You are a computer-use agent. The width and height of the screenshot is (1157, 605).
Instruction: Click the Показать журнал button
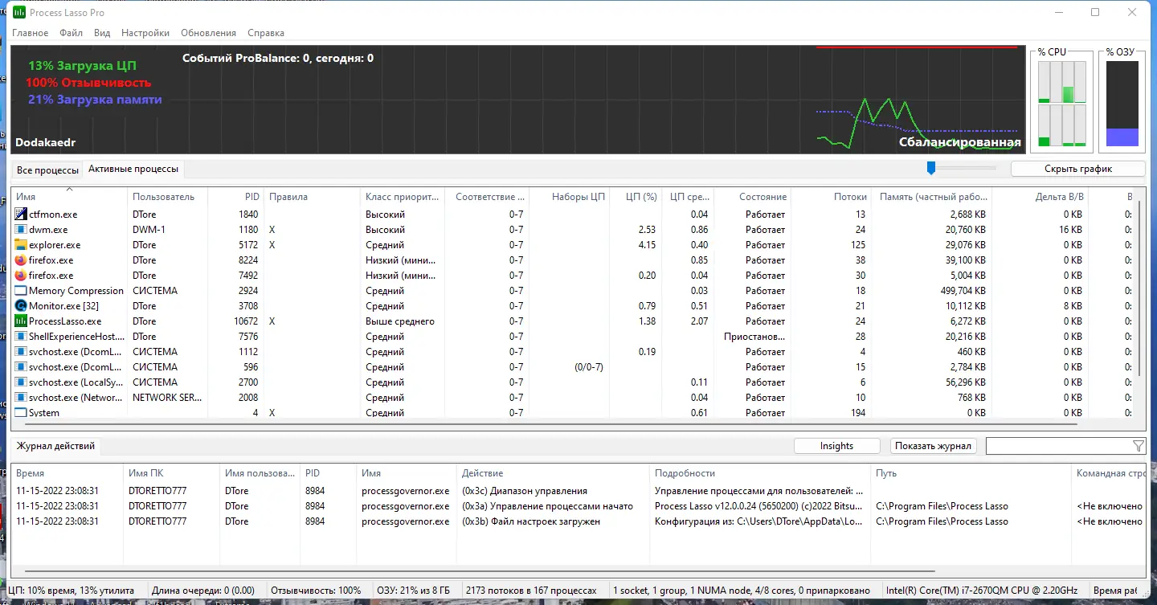pyautogui.click(x=934, y=446)
